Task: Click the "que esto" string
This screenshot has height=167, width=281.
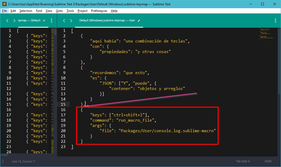Action: [x=135, y=73]
